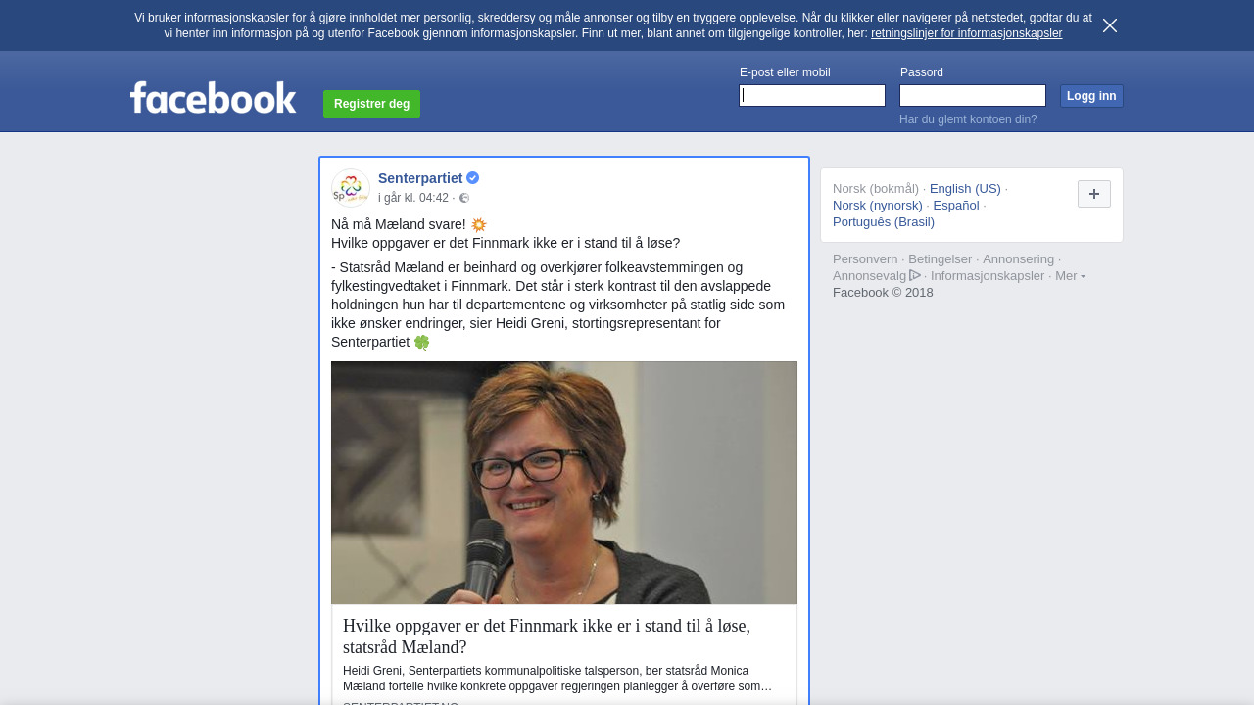This screenshot has height=705, width=1254.
Task: Click the AdChoices triangle icon
Action: point(915,275)
